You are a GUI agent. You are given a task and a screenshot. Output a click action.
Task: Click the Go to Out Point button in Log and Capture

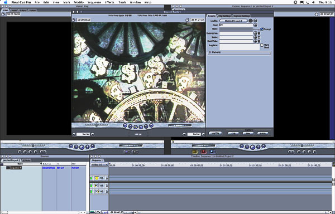click(203, 134)
